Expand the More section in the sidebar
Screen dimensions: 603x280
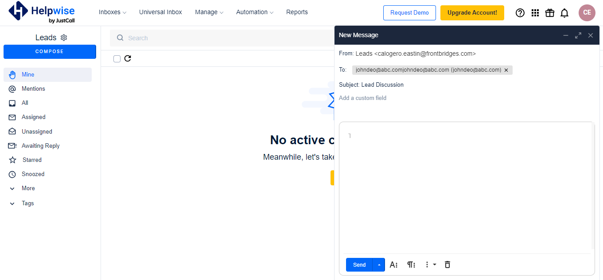coord(28,188)
